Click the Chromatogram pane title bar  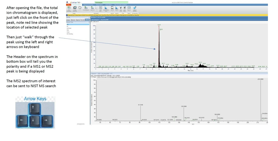pyautogui.click(x=179, y=20)
